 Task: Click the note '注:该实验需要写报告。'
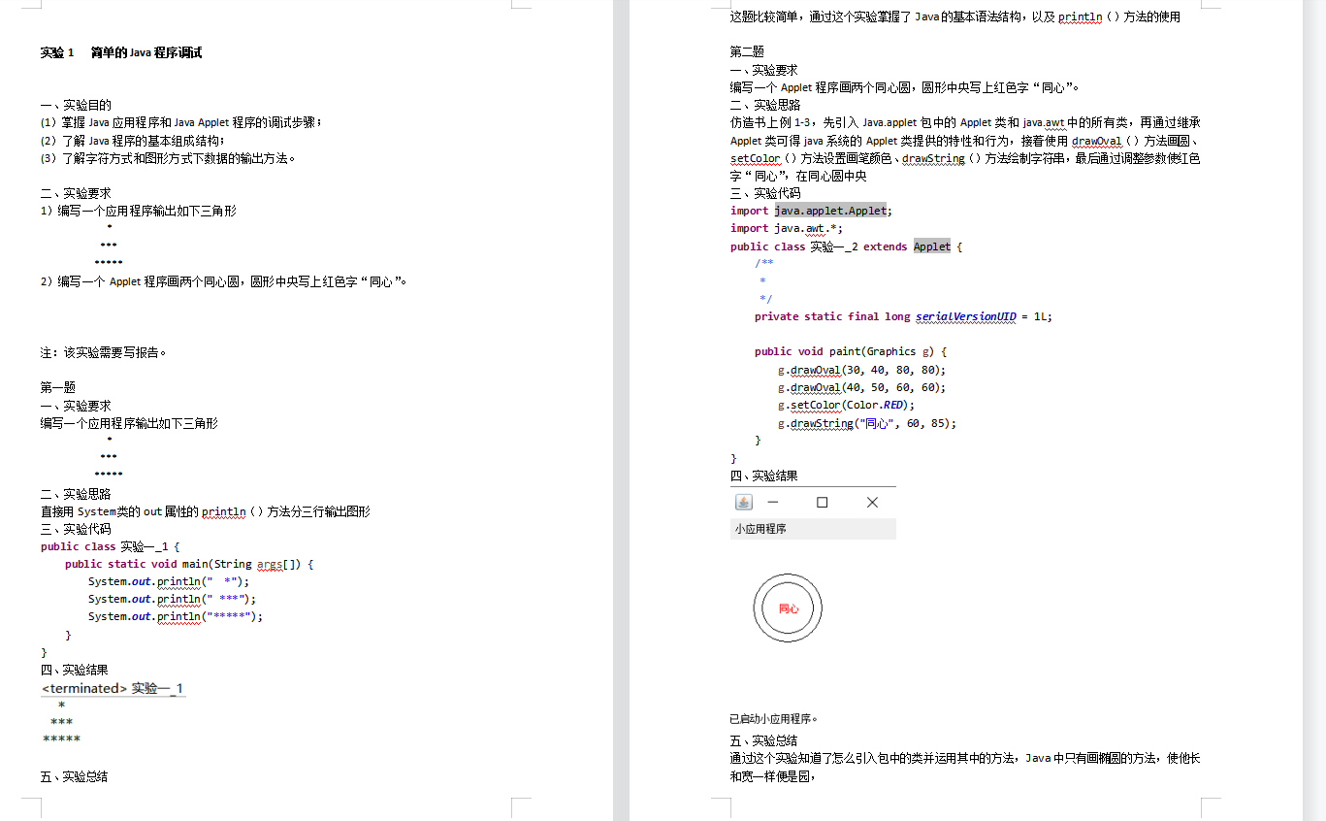click(104, 352)
